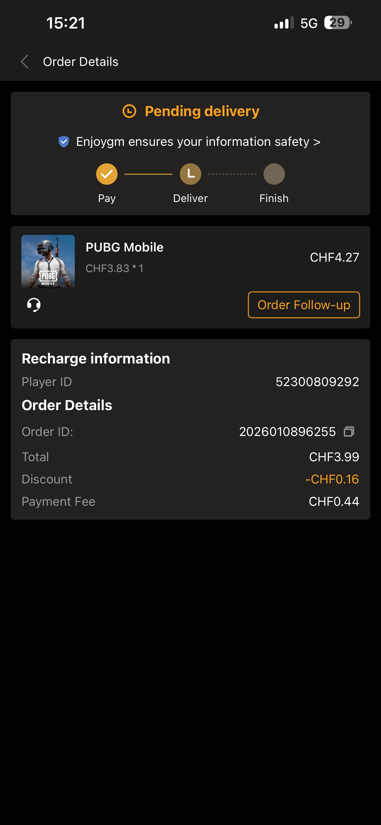Tap the status bar clock time
The height and width of the screenshot is (825, 381).
[66, 23]
